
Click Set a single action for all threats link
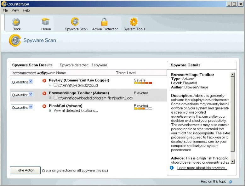coord(75,170)
